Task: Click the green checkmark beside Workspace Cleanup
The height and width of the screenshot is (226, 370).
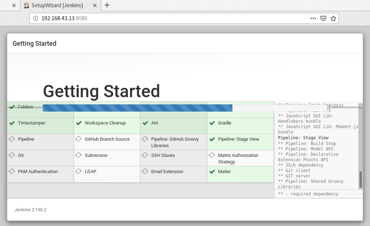Action: (x=79, y=123)
